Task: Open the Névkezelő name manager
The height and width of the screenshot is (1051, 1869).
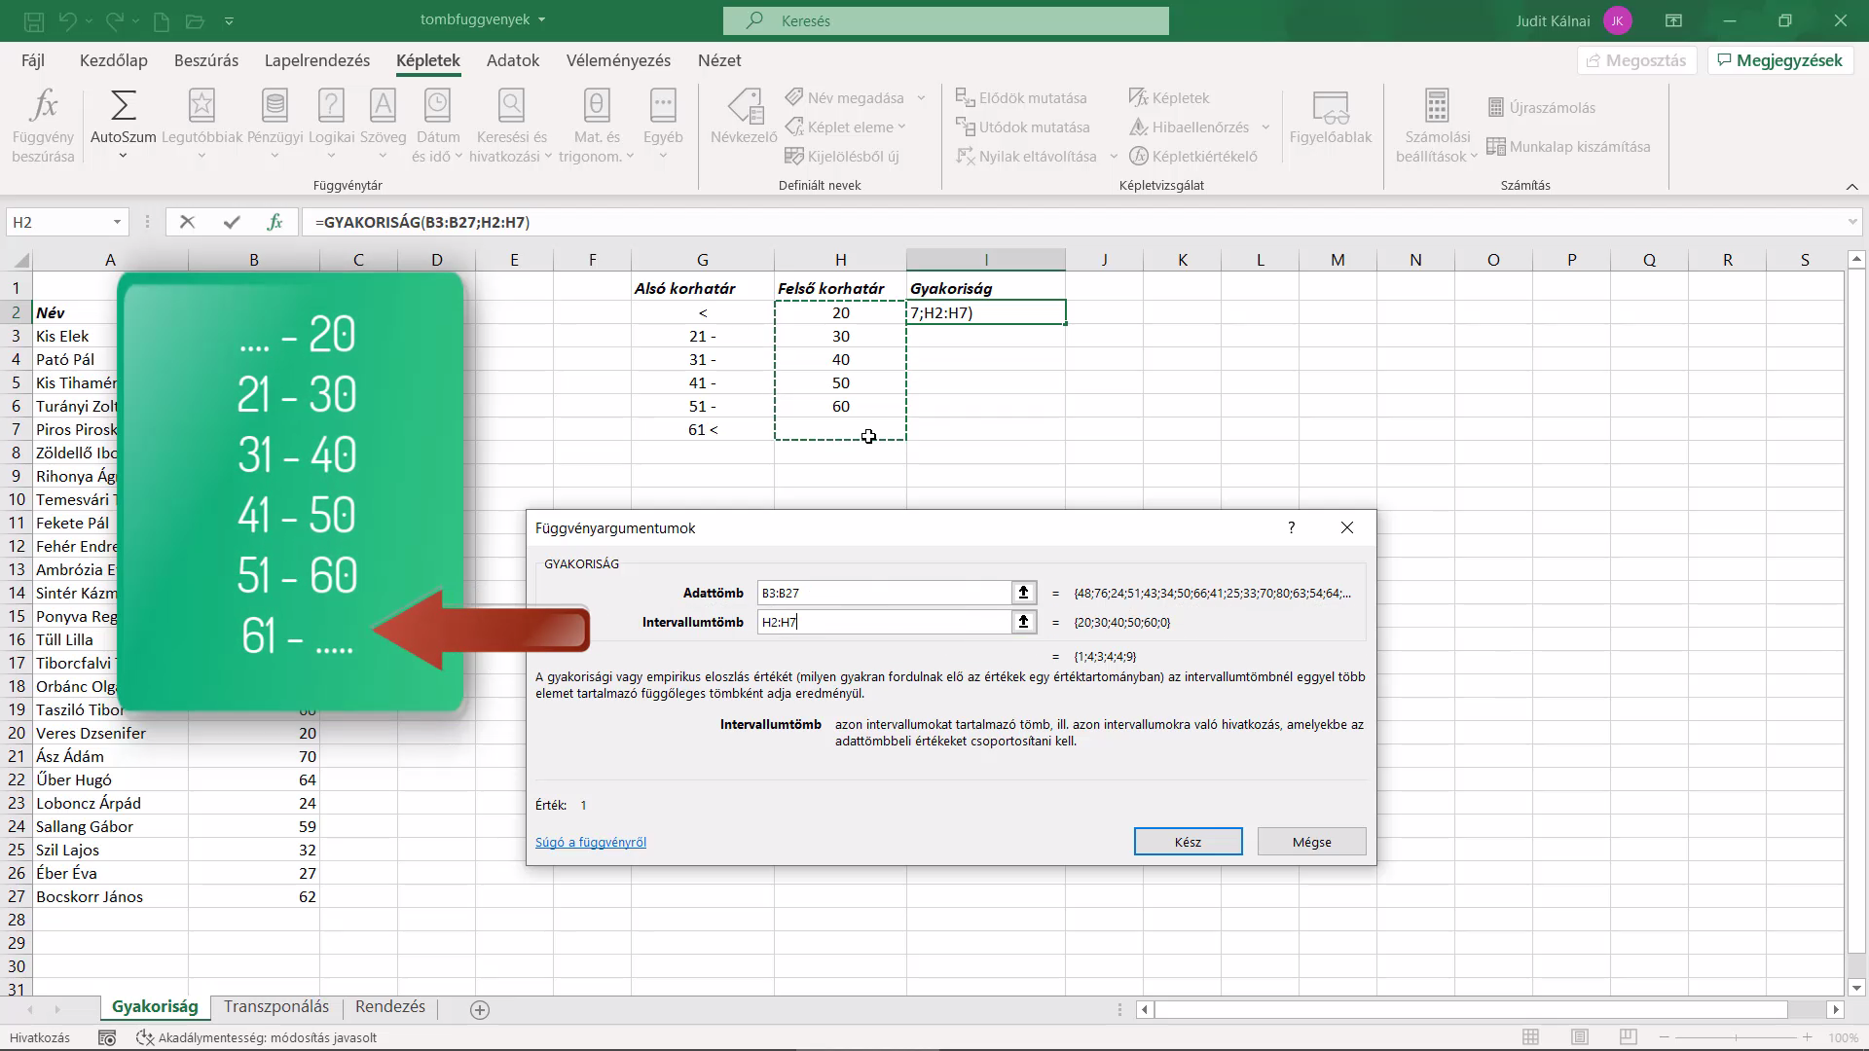Action: click(x=744, y=117)
